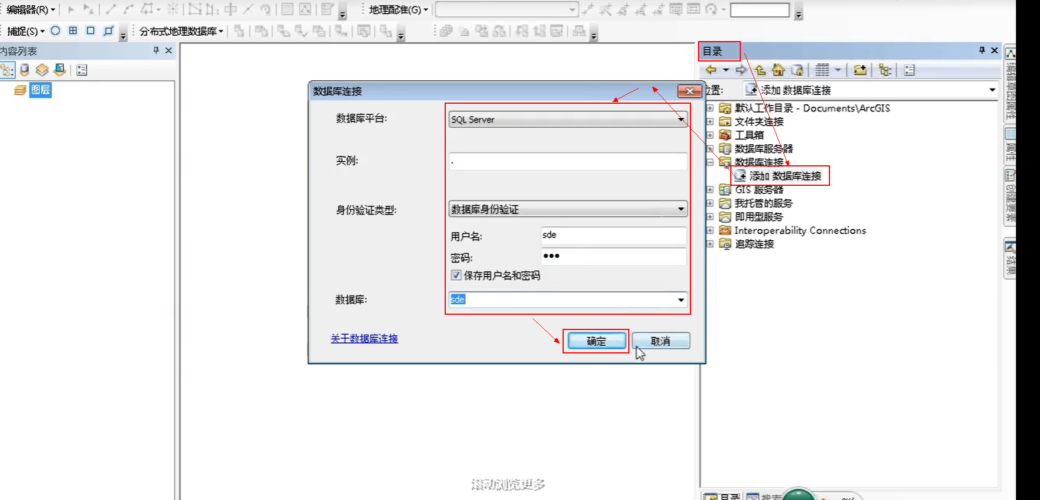1040x500 pixels.
Task: Open the Create Features window icon
Action: (x=327, y=9)
